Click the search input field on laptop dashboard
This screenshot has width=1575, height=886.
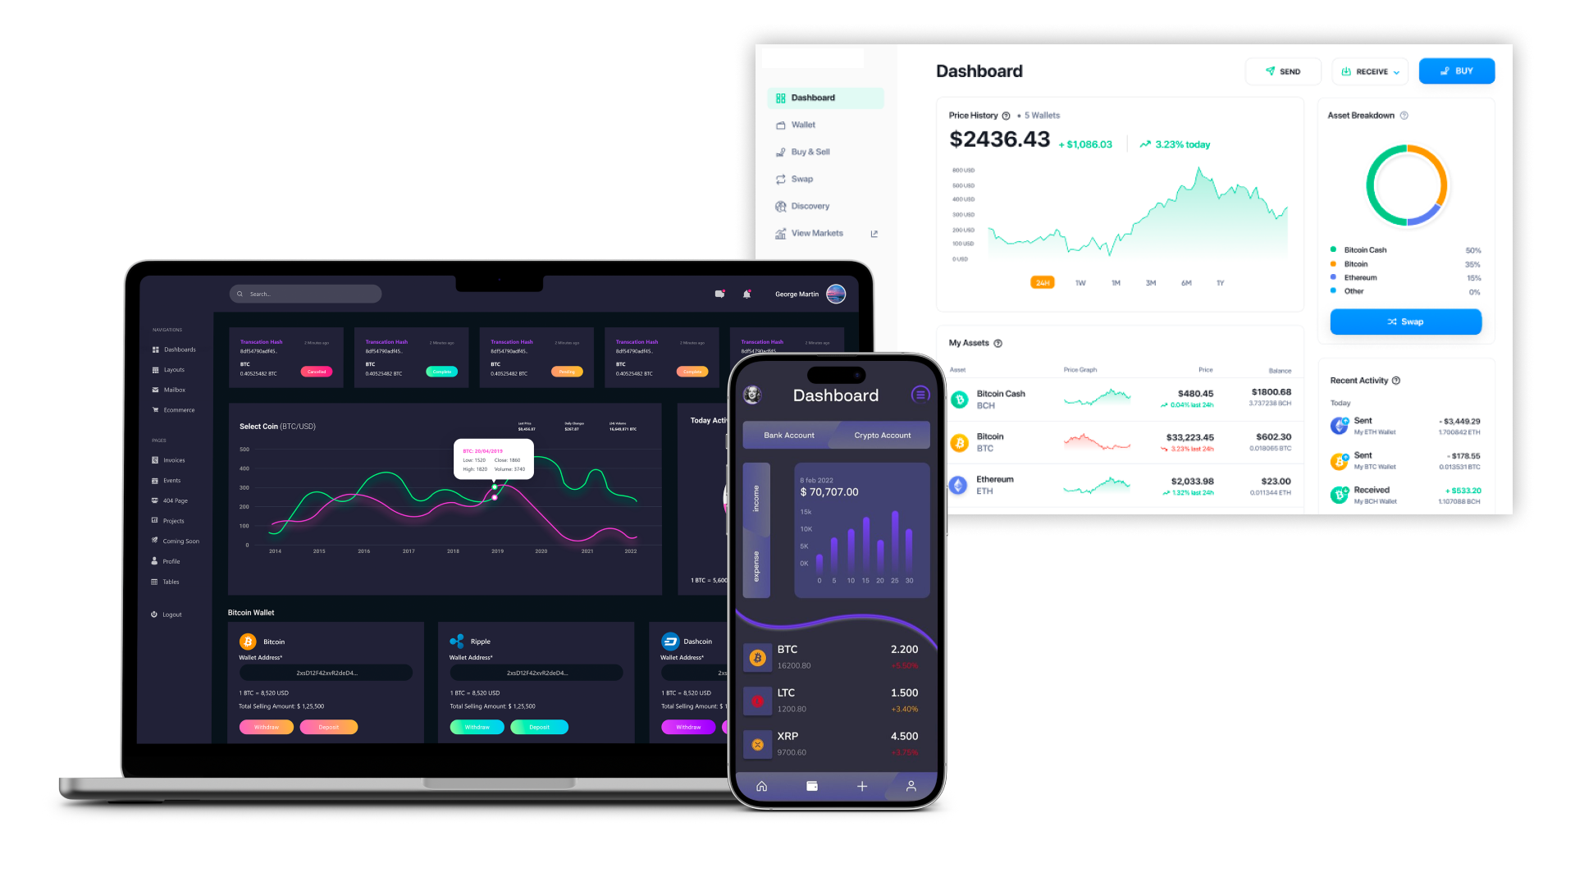coord(306,293)
